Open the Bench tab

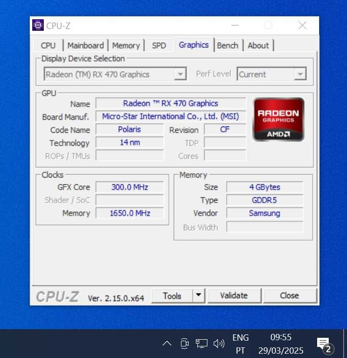[228, 45]
